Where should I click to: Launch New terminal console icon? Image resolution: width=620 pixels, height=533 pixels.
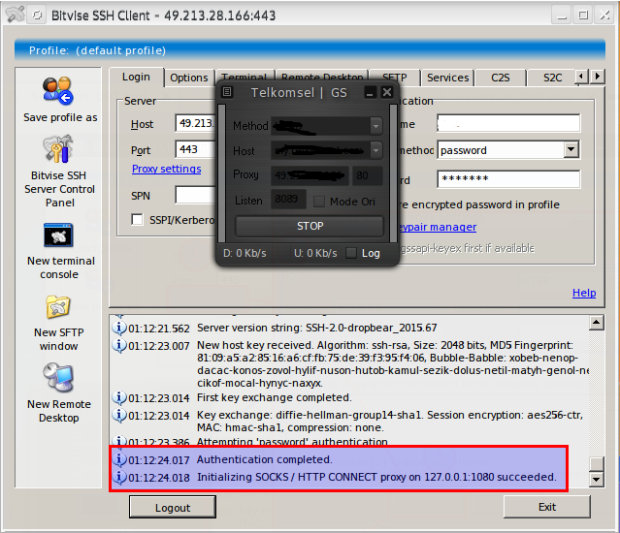(58, 235)
